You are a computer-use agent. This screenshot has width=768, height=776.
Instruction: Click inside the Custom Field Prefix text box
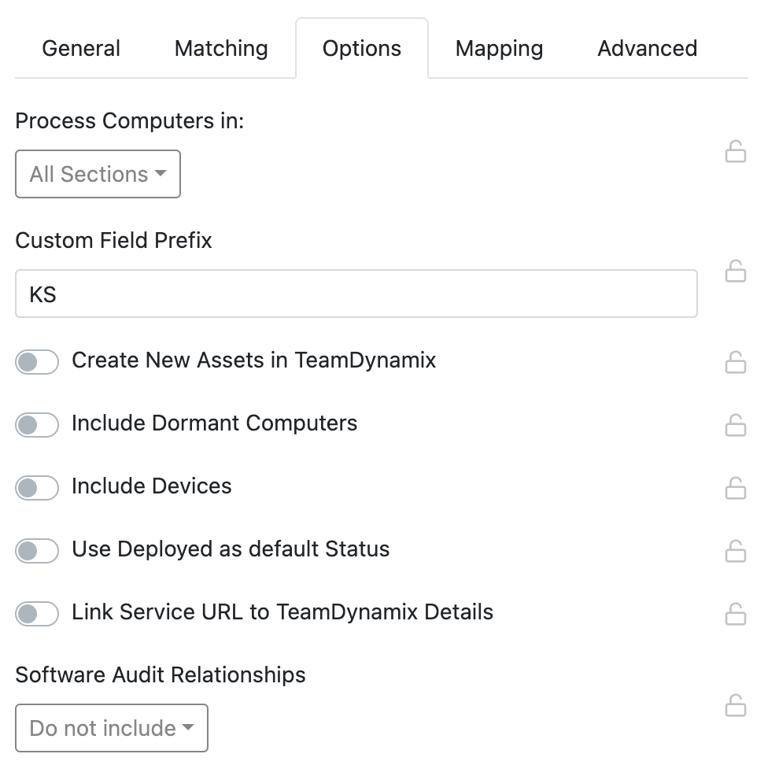356,293
